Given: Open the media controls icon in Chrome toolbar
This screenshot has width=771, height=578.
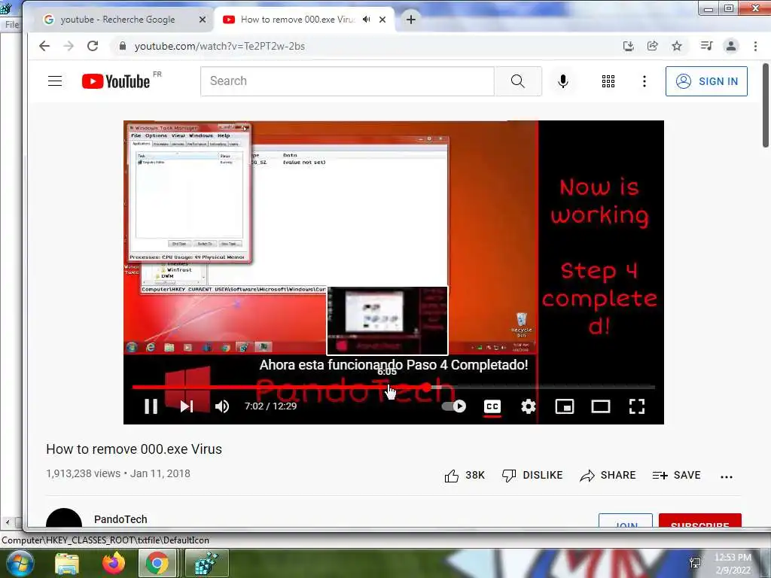Looking at the screenshot, I should click(706, 46).
